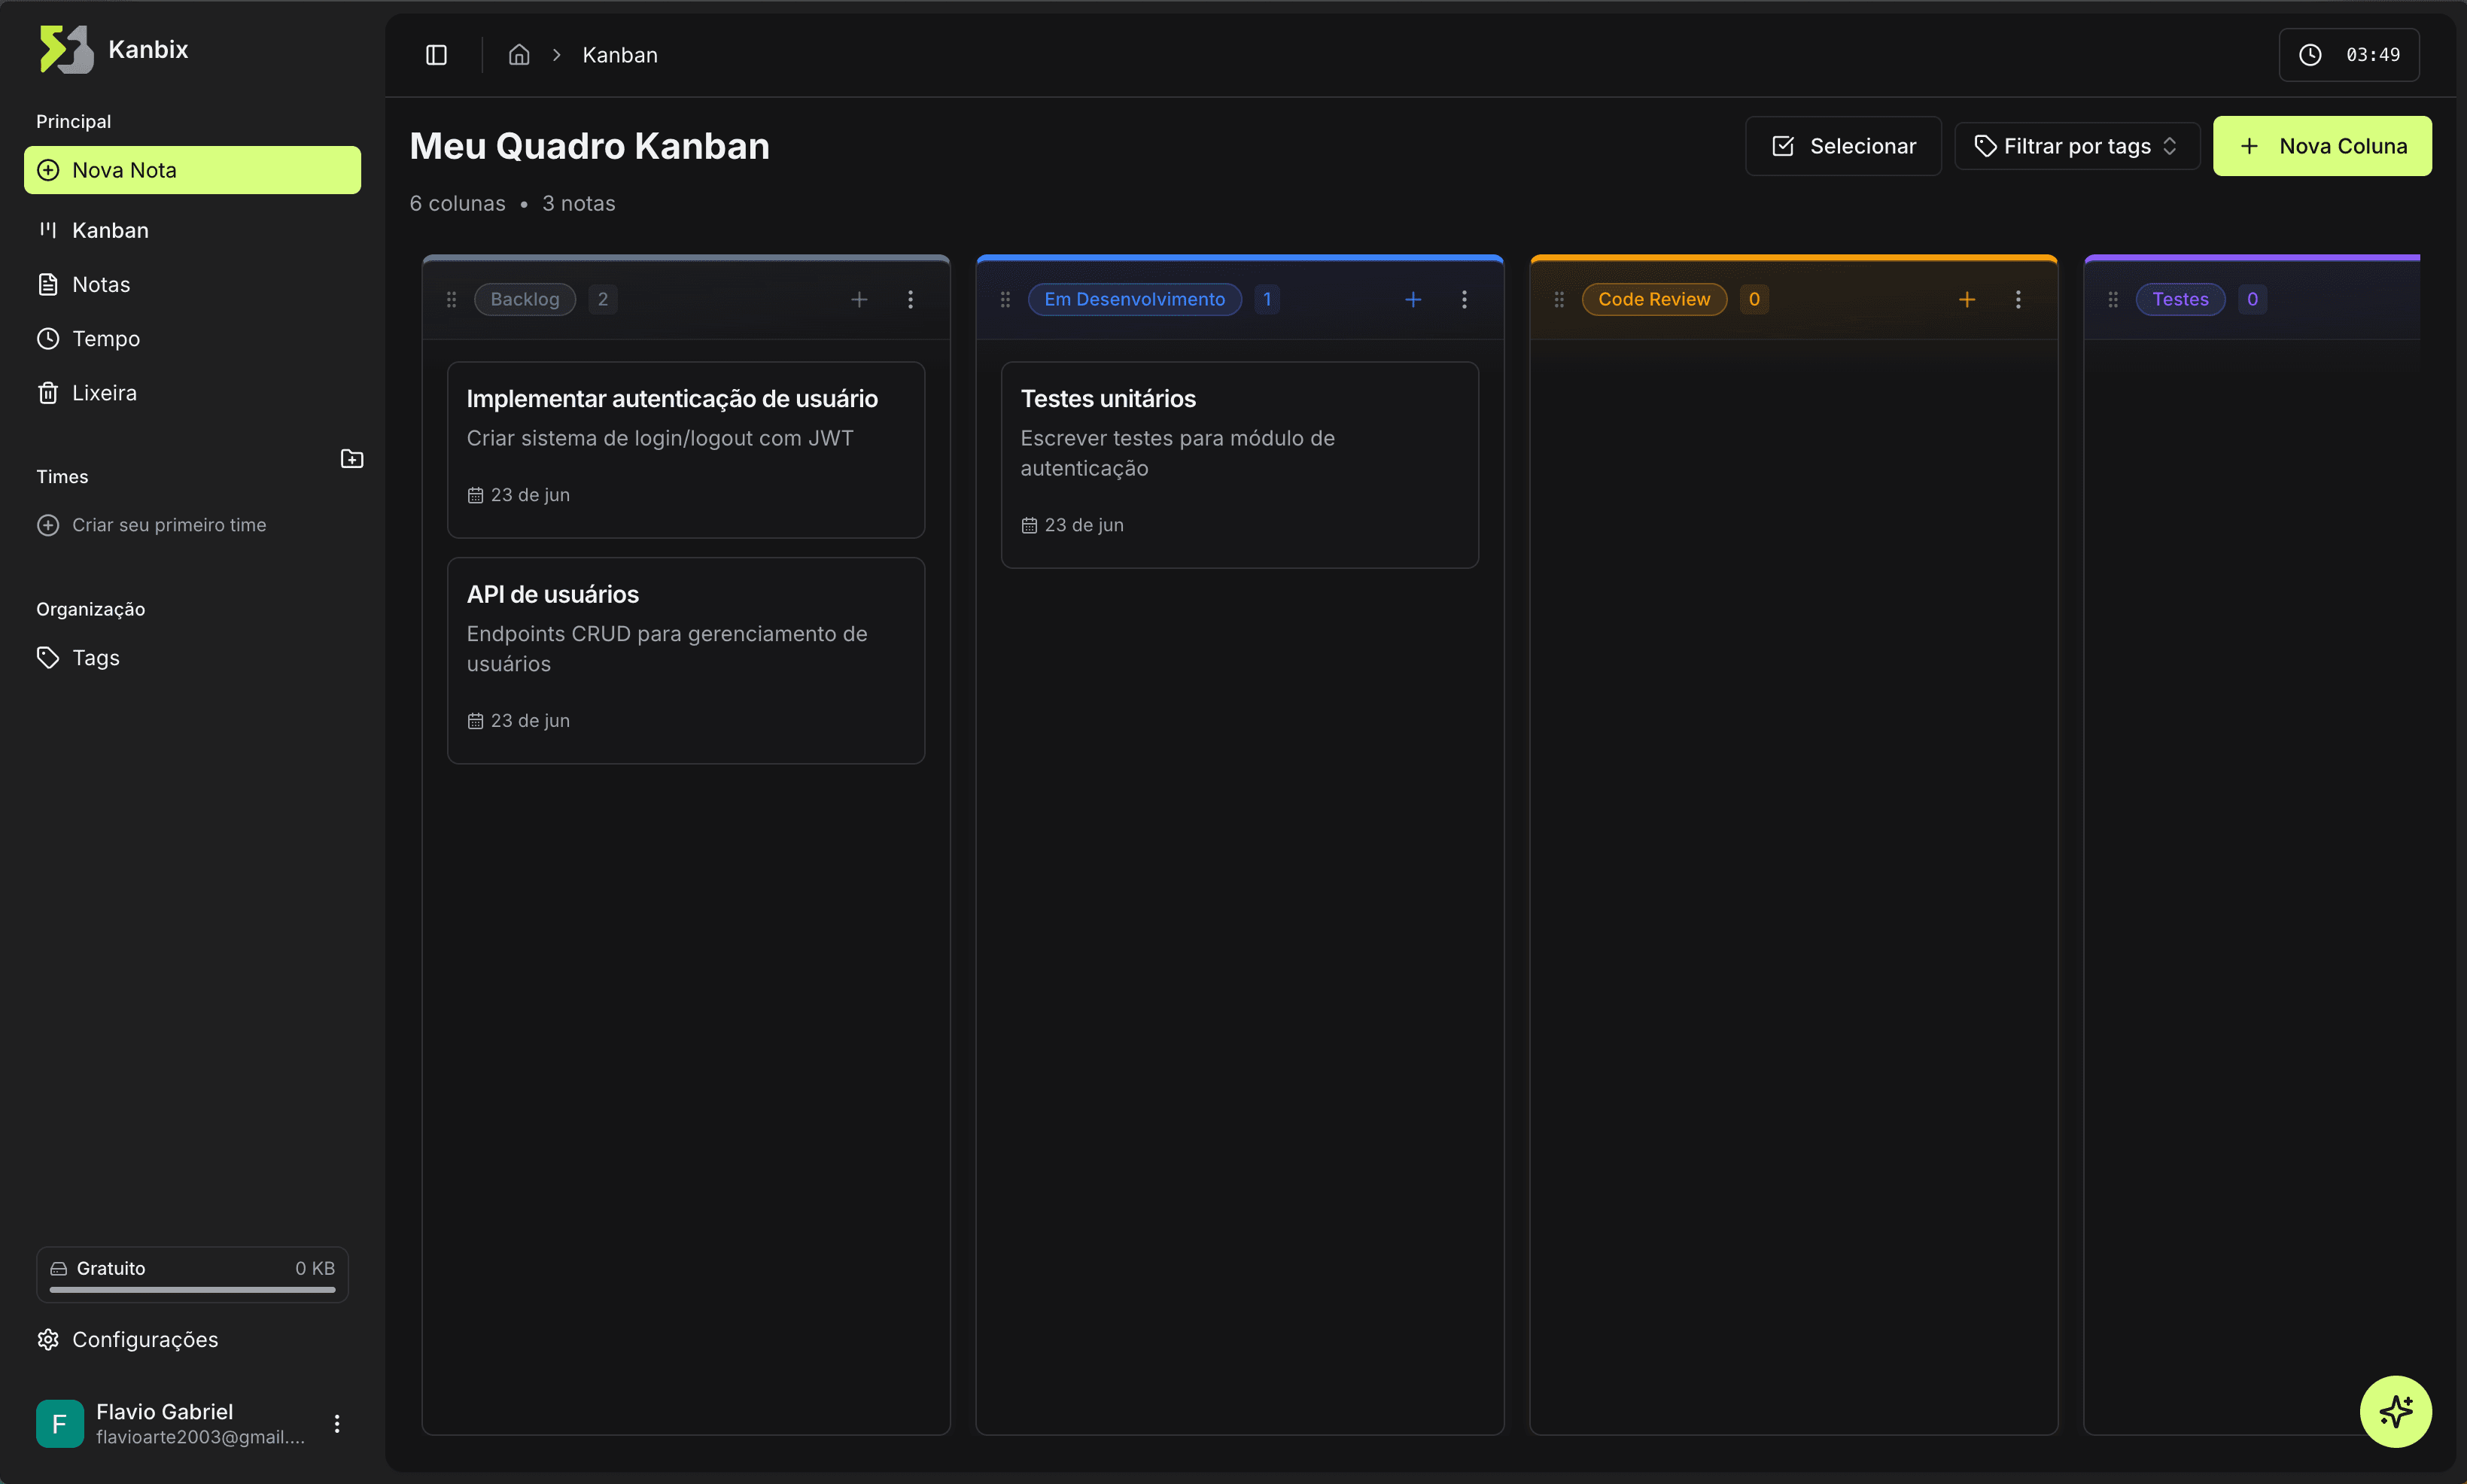Open the user account menu for Flavio Gabriel
Viewport: 2467px width, 1484px height.
tap(337, 1423)
